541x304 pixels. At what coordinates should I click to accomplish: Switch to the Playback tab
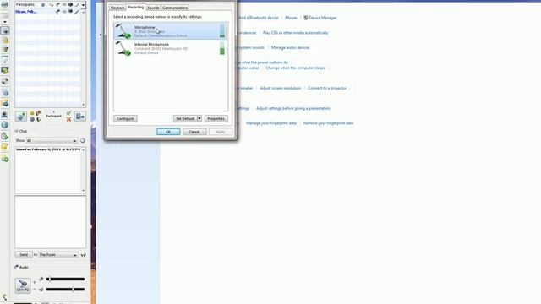[x=117, y=8]
